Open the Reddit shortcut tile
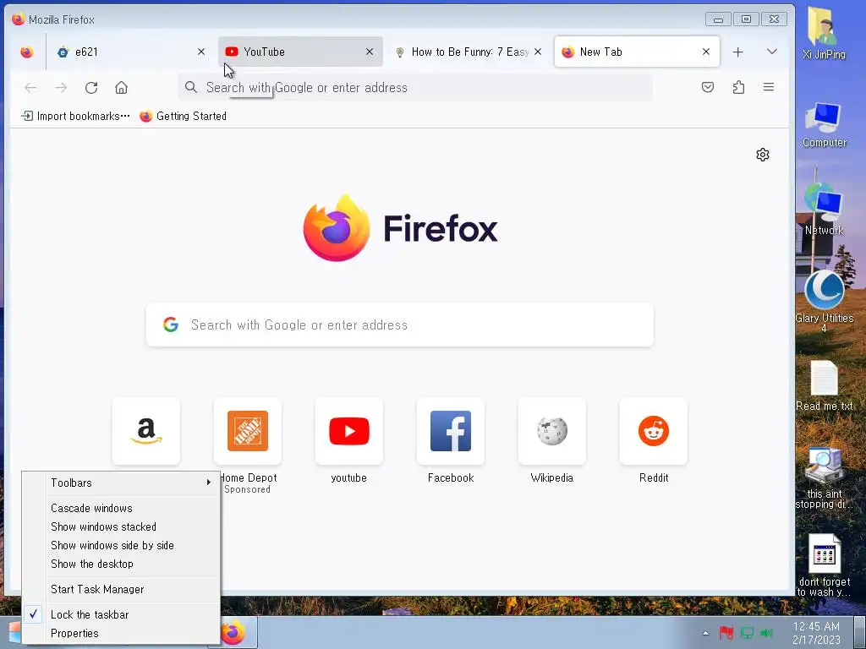The height and width of the screenshot is (649, 866). click(654, 431)
